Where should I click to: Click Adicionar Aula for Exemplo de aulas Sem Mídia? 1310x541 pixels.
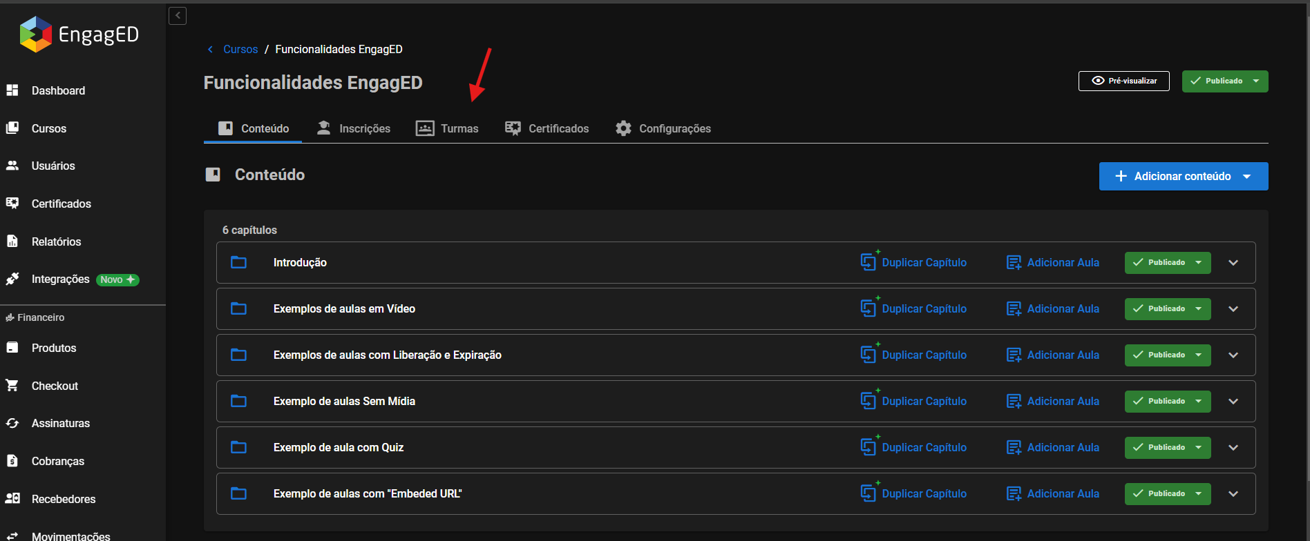click(x=1053, y=401)
